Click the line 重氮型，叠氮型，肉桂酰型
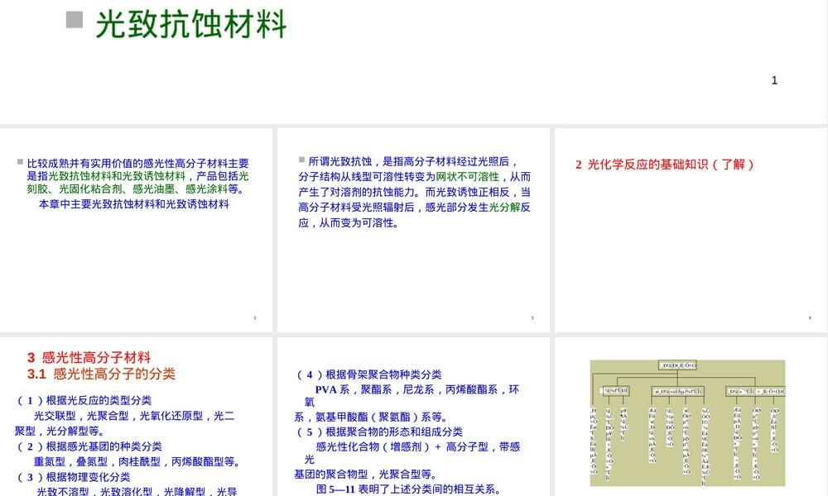The height and width of the screenshot is (496, 828). point(137,462)
